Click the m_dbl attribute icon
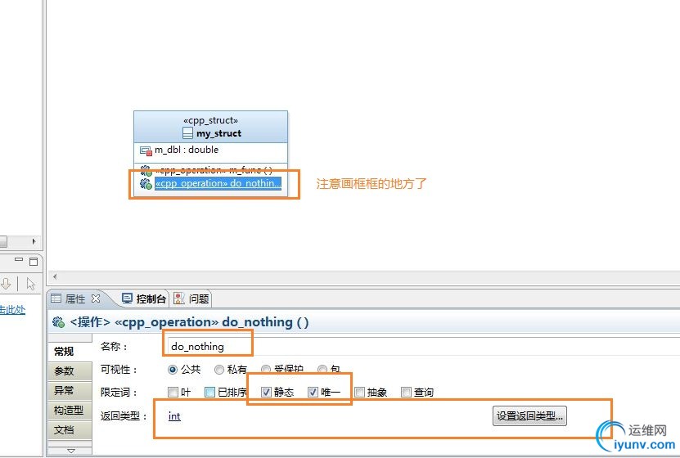680x458 pixels. 146,150
